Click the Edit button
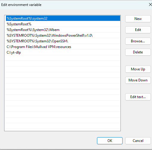This screenshot has height=150, width=152. click(x=138, y=30)
